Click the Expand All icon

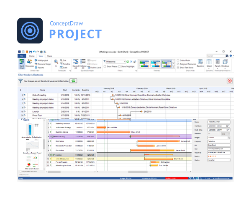click(76, 64)
